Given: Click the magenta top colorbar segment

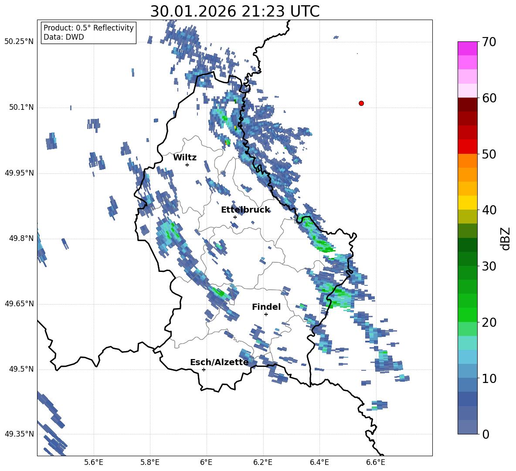Looking at the screenshot, I should [467, 48].
